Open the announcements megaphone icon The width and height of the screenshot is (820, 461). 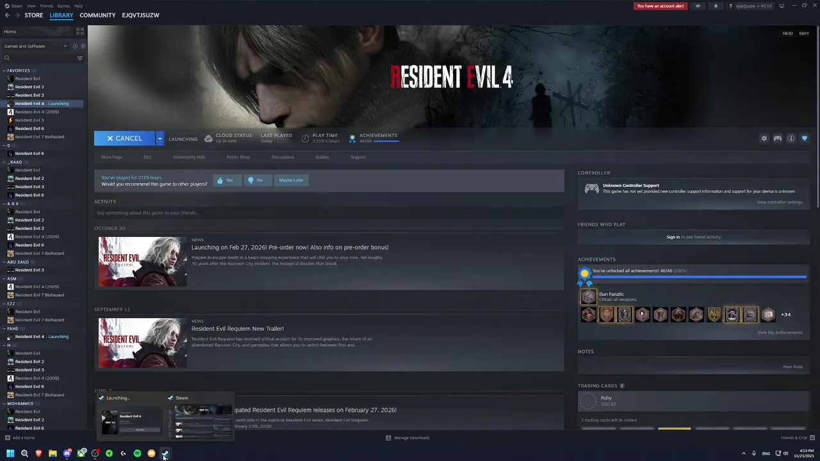coord(698,6)
